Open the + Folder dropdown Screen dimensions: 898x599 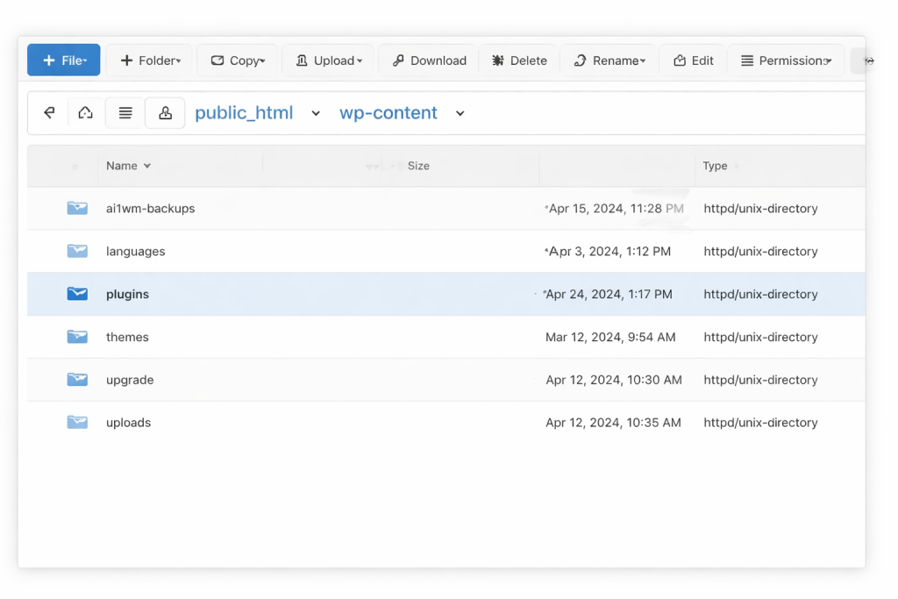point(149,61)
